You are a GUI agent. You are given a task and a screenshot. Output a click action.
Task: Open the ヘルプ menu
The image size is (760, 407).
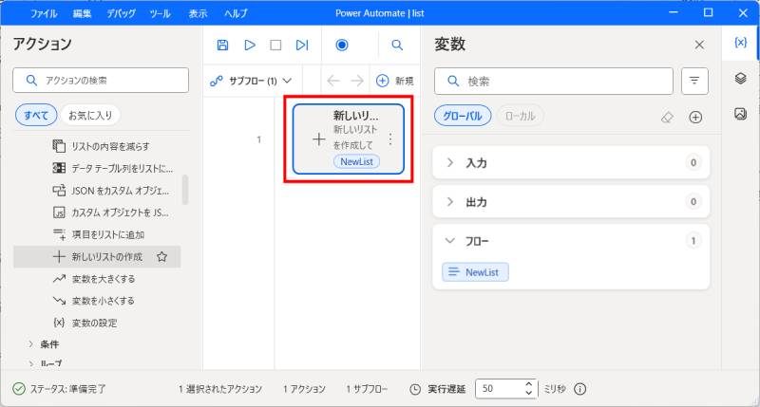tap(236, 13)
